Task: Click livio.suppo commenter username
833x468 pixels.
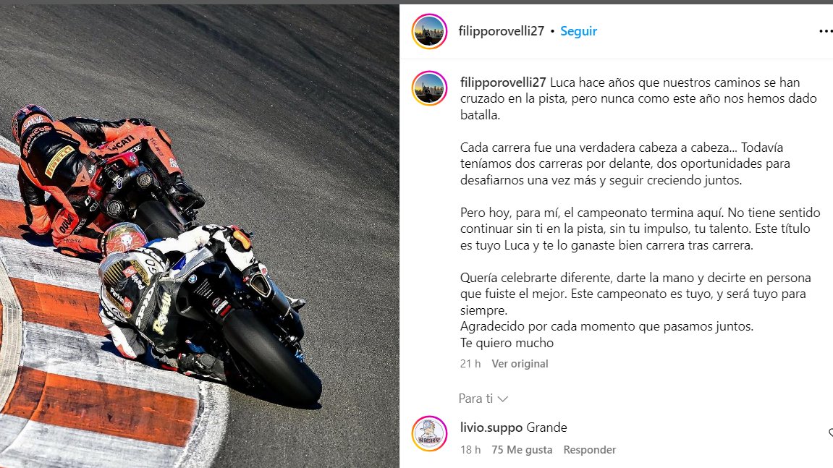Action: [491, 427]
